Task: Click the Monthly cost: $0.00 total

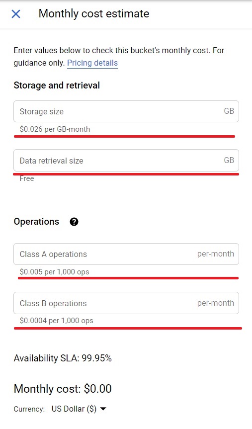Action: click(63, 389)
